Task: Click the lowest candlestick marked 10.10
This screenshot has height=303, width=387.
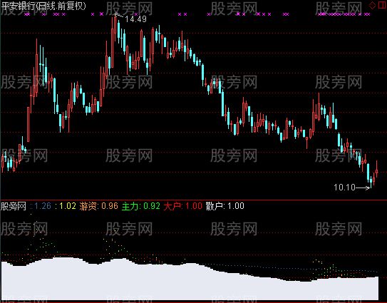Action: pyautogui.click(x=371, y=182)
